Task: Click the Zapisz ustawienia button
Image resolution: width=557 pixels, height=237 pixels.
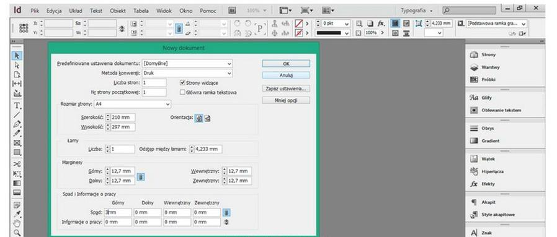Action: (286, 88)
